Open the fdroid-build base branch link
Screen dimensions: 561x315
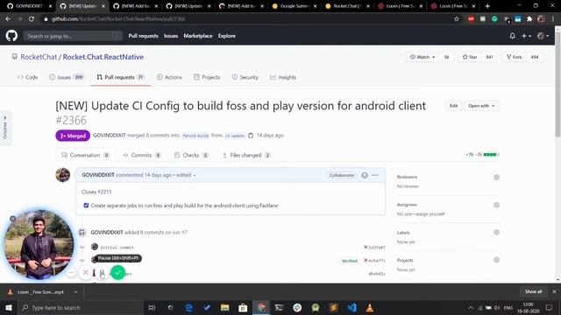pyautogui.click(x=195, y=136)
